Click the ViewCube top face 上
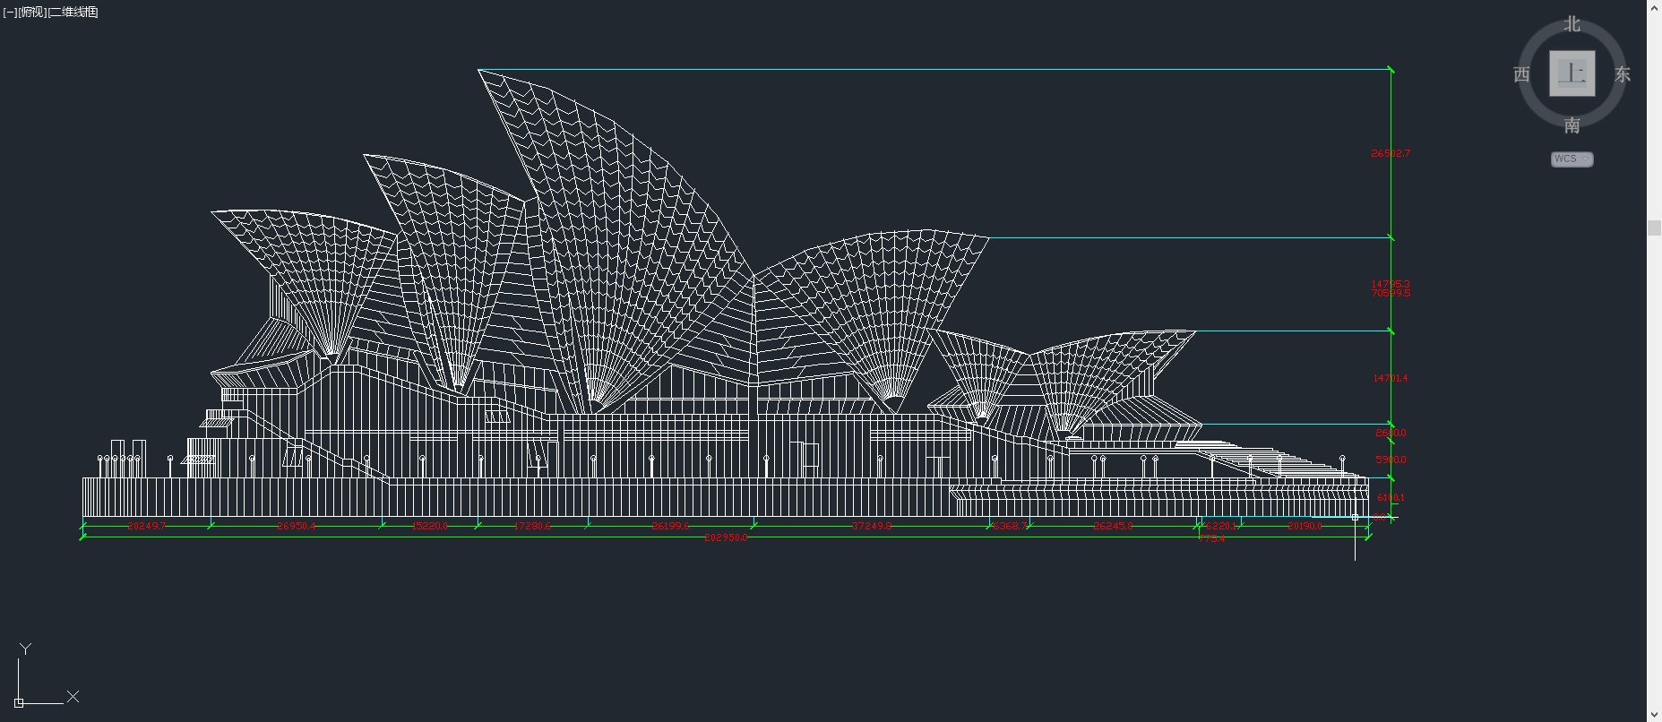The height and width of the screenshot is (722, 1662). pos(1572,73)
